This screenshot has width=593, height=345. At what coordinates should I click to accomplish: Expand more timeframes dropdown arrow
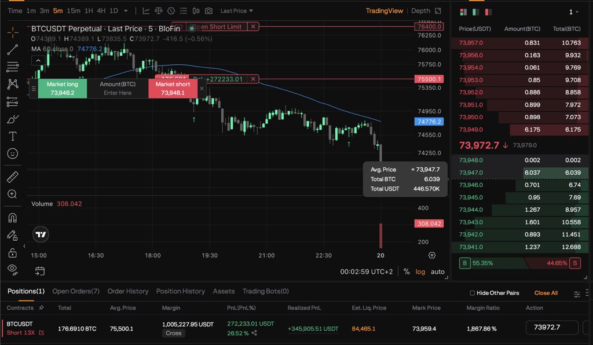(126, 11)
